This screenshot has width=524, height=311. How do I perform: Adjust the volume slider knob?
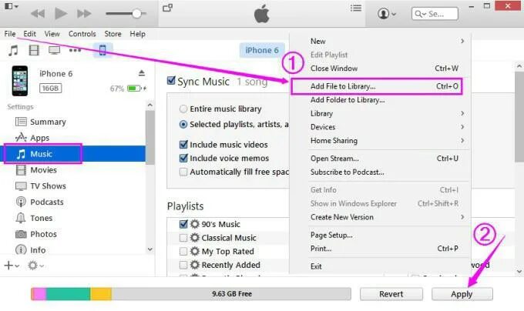pos(136,14)
